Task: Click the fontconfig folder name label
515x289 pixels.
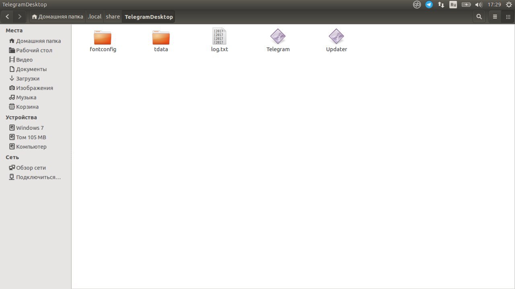Action: [103, 49]
